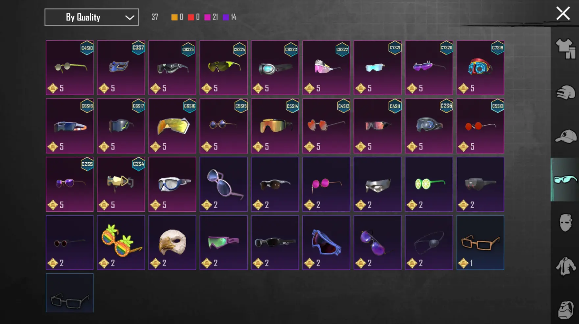579x324 pixels.
Task: Select the C3S7 blue masquerade mask
Action: (121, 68)
